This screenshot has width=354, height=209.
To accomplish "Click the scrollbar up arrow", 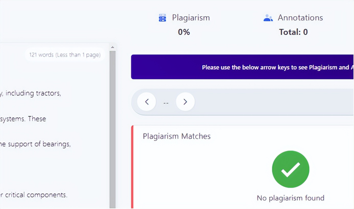I will pos(112,47).
